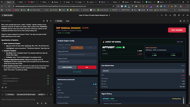Viewport: 190px width, 107px height.
Task: Click the horizontal scrollbar in chat panel
Action: pyautogui.click(x=21, y=91)
